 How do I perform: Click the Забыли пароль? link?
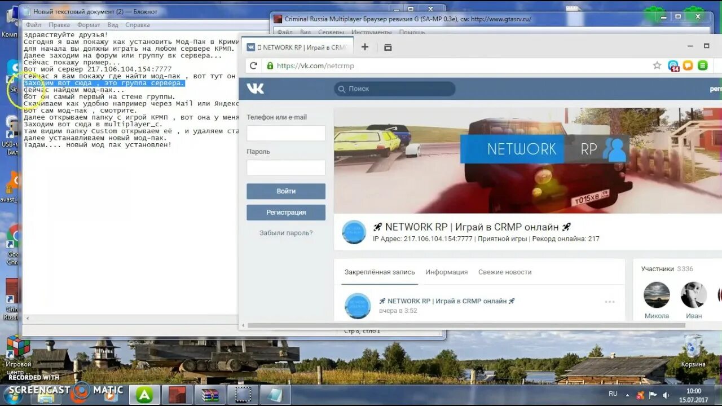tap(286, 233)
